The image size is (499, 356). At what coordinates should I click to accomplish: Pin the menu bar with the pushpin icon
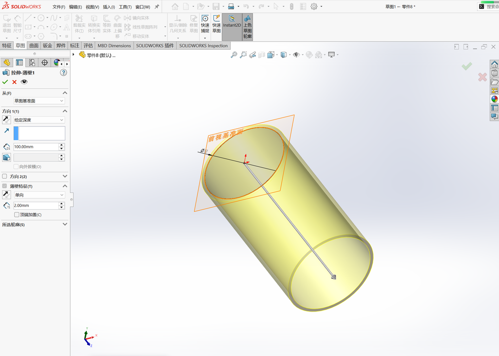pyautogui.click(x=156, y=7)
